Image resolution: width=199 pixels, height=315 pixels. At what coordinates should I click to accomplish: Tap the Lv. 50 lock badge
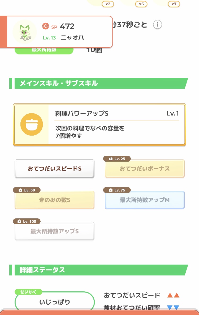coord(27,190)
